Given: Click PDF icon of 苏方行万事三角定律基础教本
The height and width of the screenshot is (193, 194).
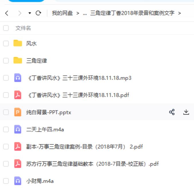Looking at the screenshot, I should click(18, 164).
